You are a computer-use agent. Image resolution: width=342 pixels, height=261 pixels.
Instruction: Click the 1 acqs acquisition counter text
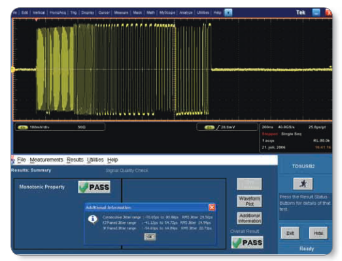click(x=268, y=141)
